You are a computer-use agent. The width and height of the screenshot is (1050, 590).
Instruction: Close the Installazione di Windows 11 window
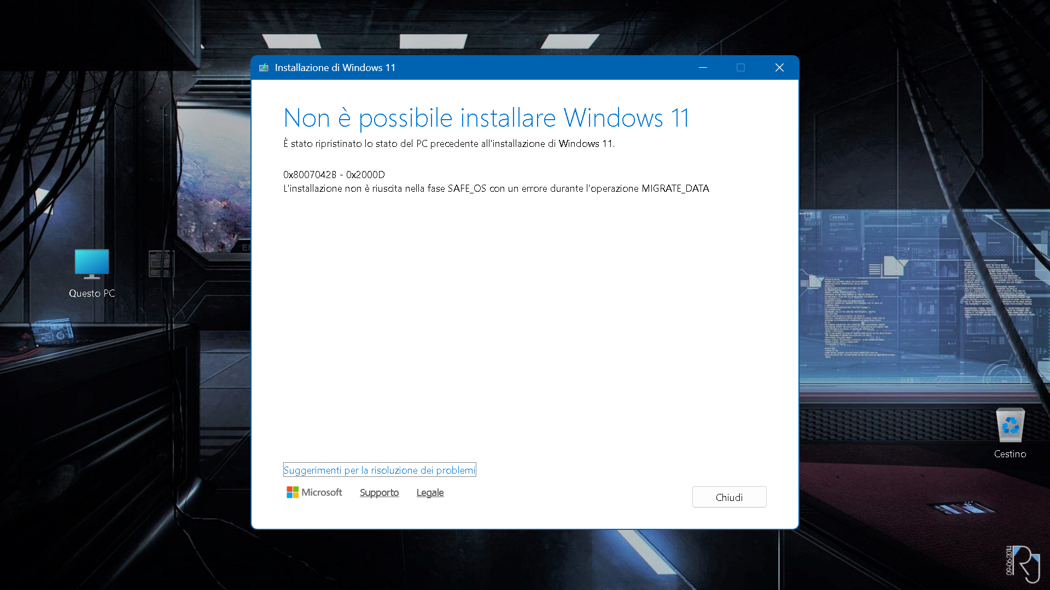(779, 68)
